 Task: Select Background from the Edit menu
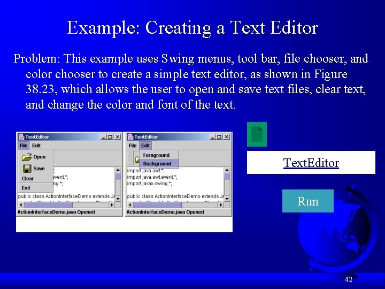click(159, 164)
